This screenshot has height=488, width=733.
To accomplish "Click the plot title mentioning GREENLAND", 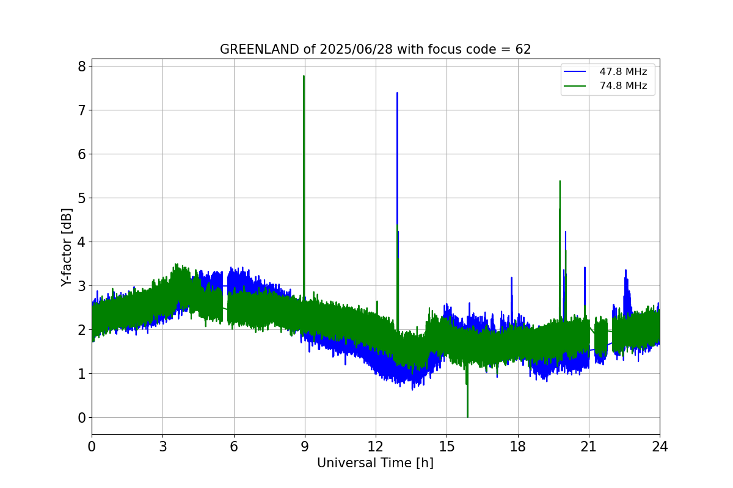I will pyautogui.click(x=375, y=49).
